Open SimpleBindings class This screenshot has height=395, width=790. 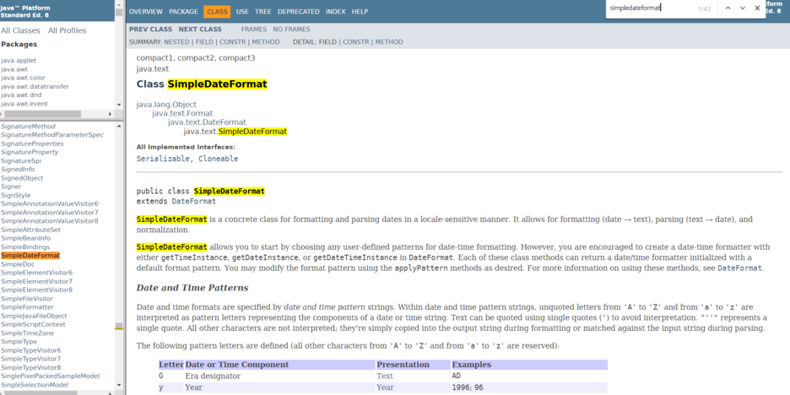point(25,246)
